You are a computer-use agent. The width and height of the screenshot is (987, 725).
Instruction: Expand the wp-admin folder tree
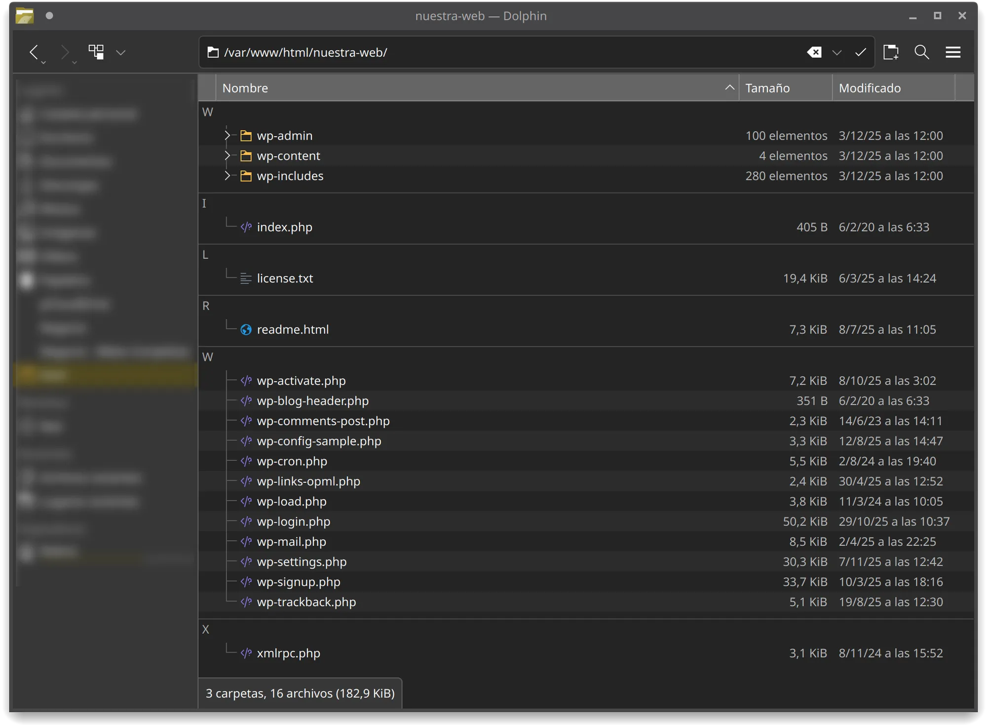(227, 135)
